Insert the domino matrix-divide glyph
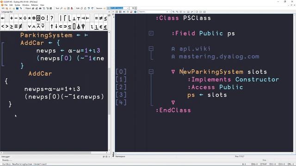296x166 pixels. click(x=38, y=18)
